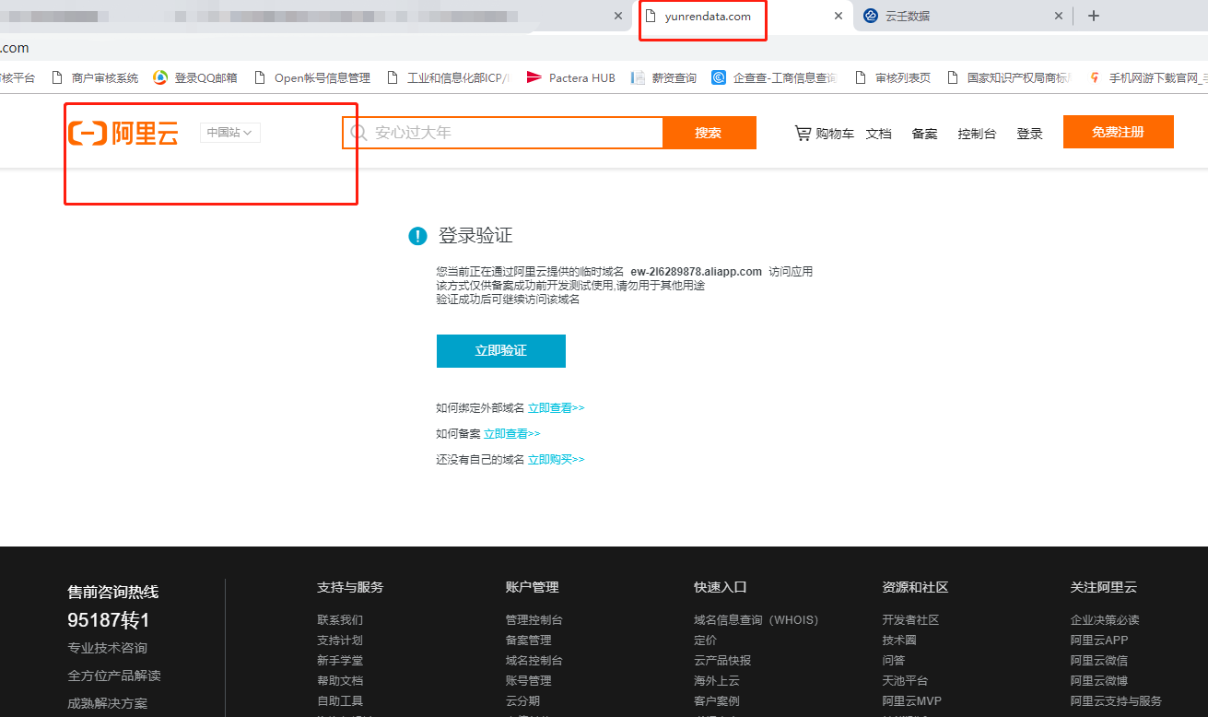Viewport: 1208px width, 717px height.
Task: Open the 审核列表页 bookmark
Action: pos(893,78)
